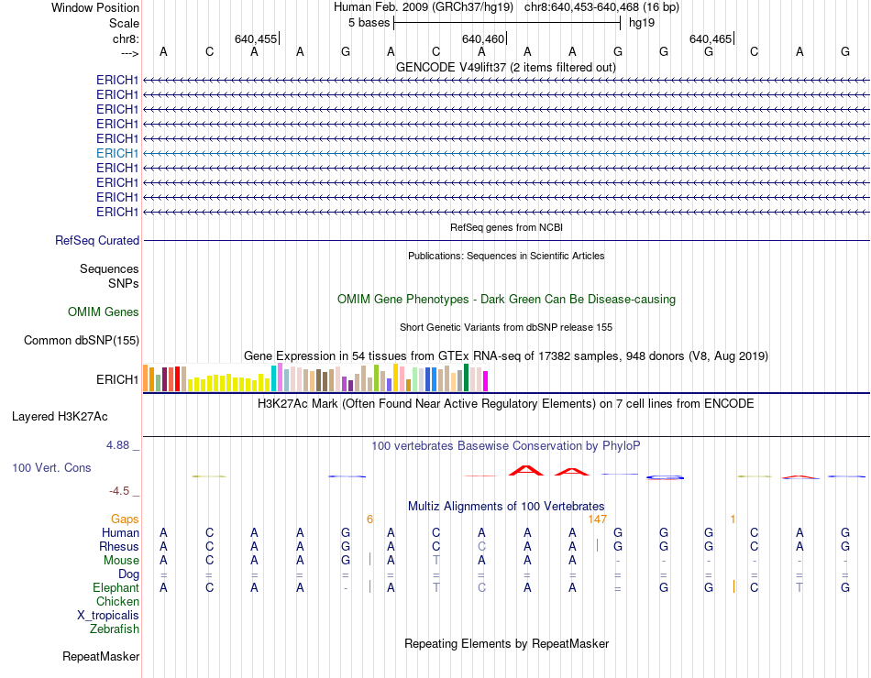Click the orange gap count "6"

tap(370, 519)
